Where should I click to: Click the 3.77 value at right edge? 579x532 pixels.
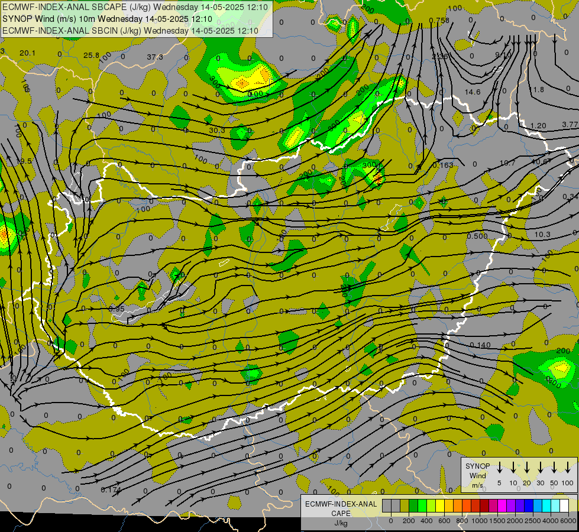[570, 125]
